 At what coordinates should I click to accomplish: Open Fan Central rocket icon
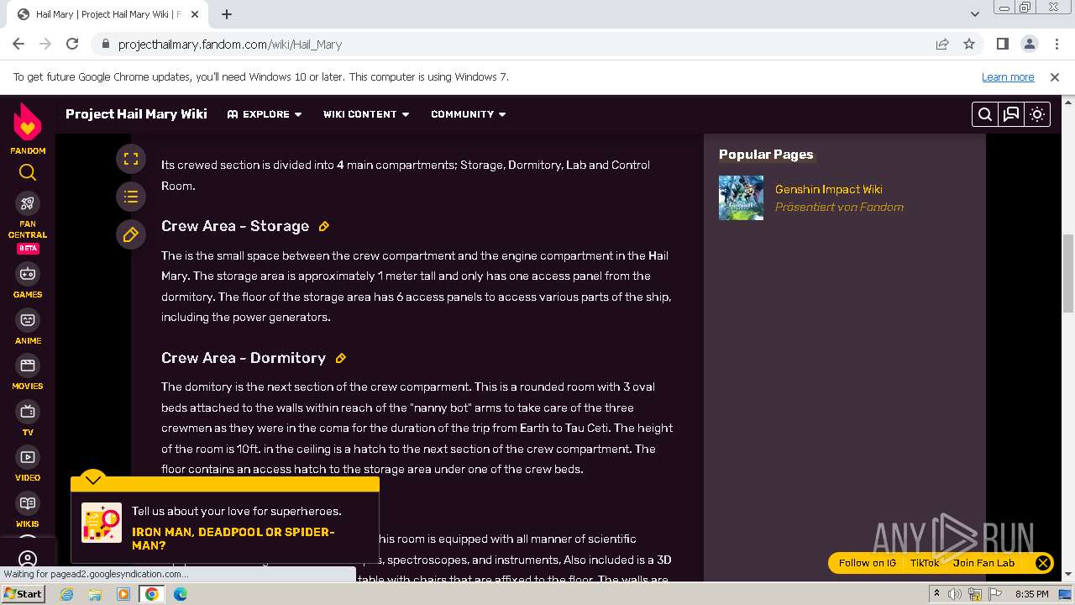tap(28, 203)
